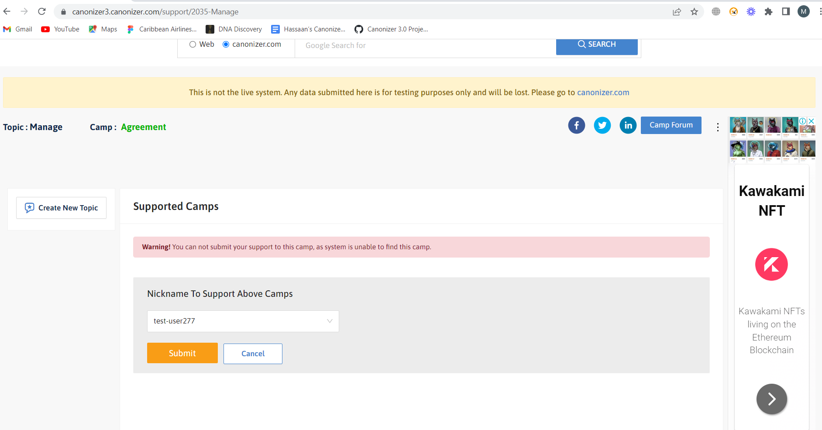The image size is (822, 430).
Task: Bookmark this page with the star icon
Action: click(694, 12)
